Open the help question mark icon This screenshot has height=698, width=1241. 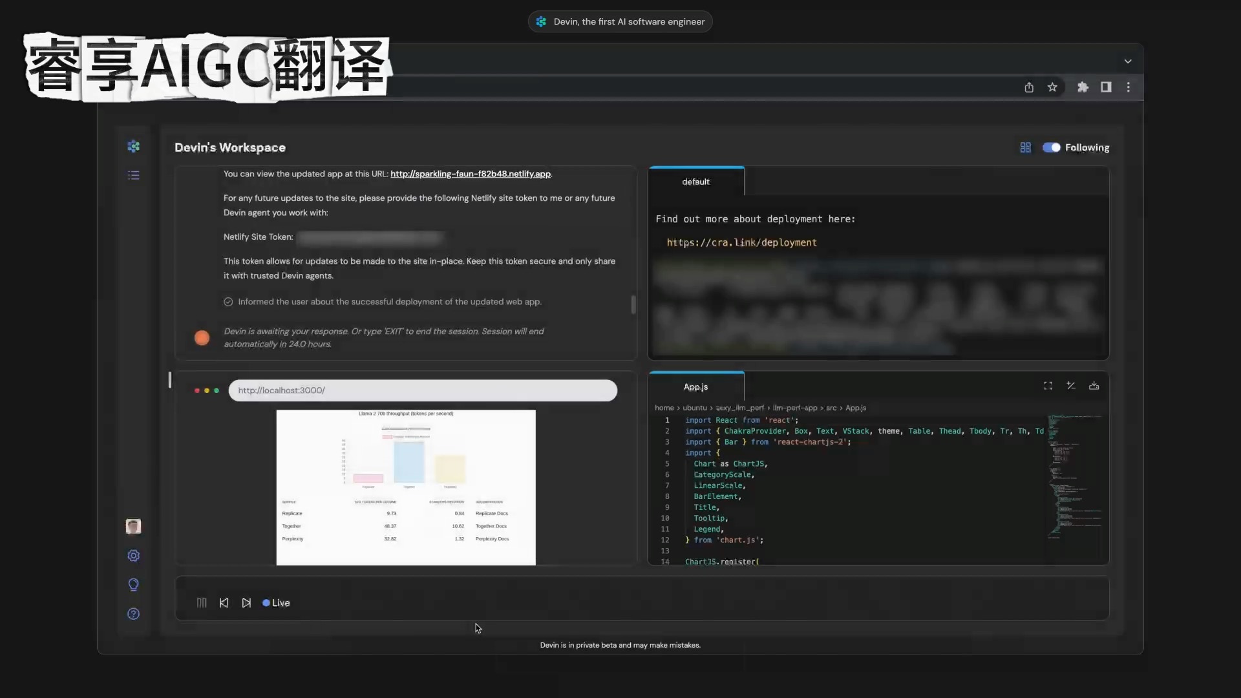point(133,614)
